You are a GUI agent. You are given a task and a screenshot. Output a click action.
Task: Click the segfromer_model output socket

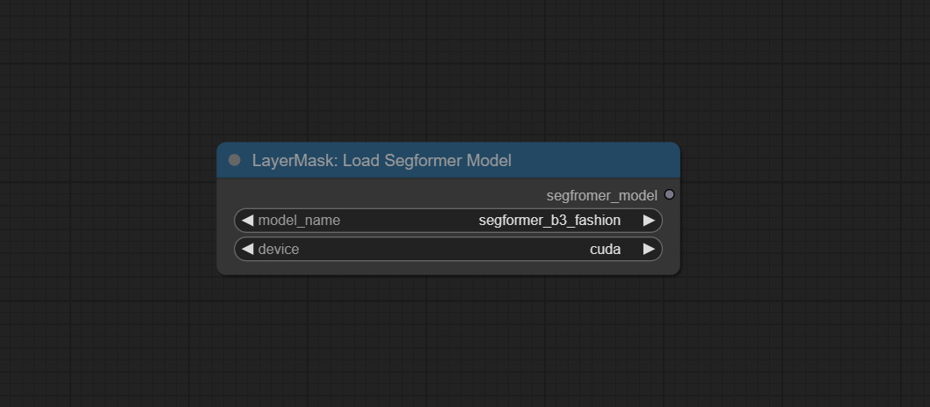tap(670, 194)
